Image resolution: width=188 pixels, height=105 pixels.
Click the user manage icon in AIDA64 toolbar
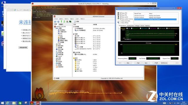(x=67, y=22)
